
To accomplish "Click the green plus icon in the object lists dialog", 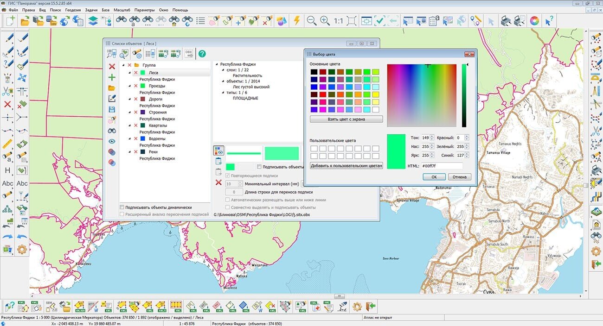I will (112, 77).
